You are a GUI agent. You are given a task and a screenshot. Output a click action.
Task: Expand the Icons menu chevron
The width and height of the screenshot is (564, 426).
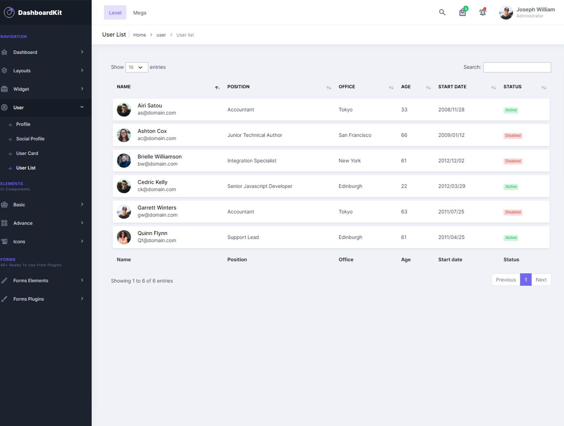click(x=82, y=241)
